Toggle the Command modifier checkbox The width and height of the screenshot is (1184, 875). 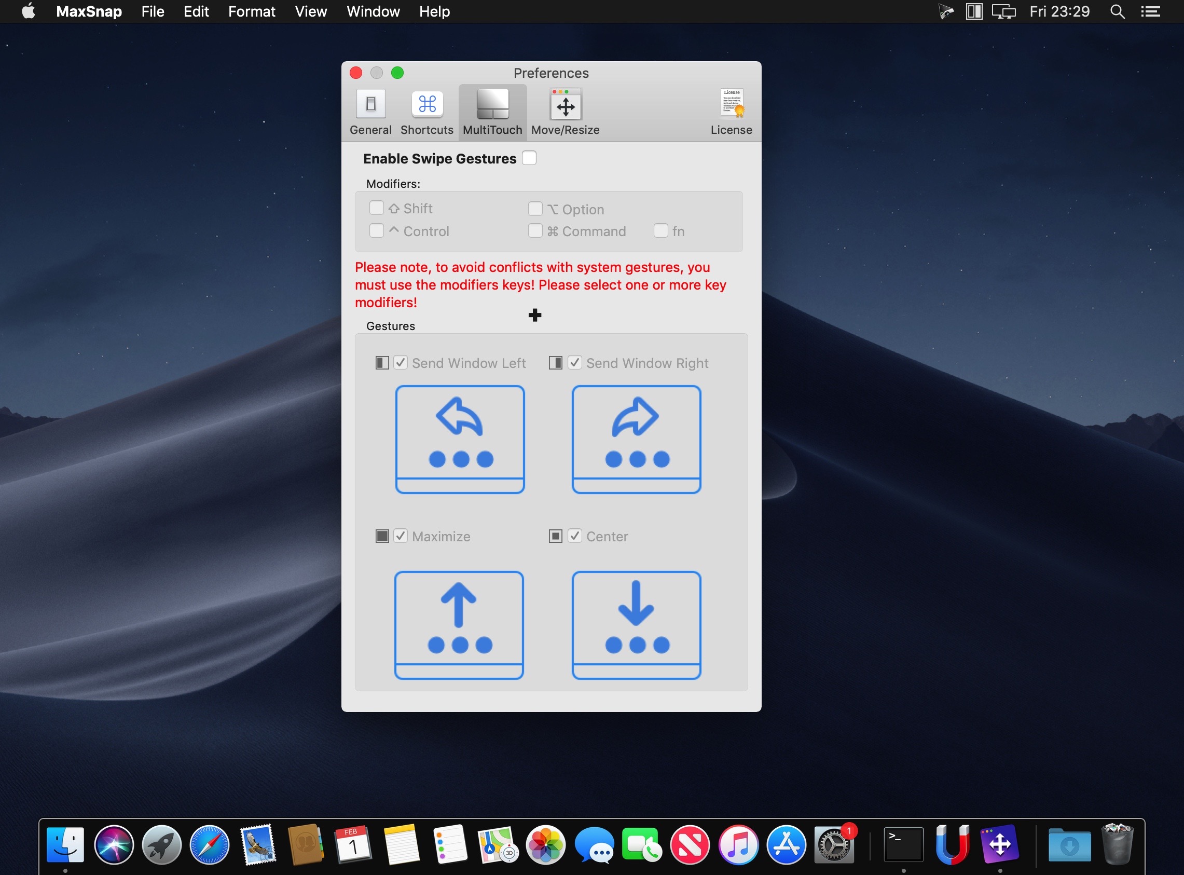535,231
